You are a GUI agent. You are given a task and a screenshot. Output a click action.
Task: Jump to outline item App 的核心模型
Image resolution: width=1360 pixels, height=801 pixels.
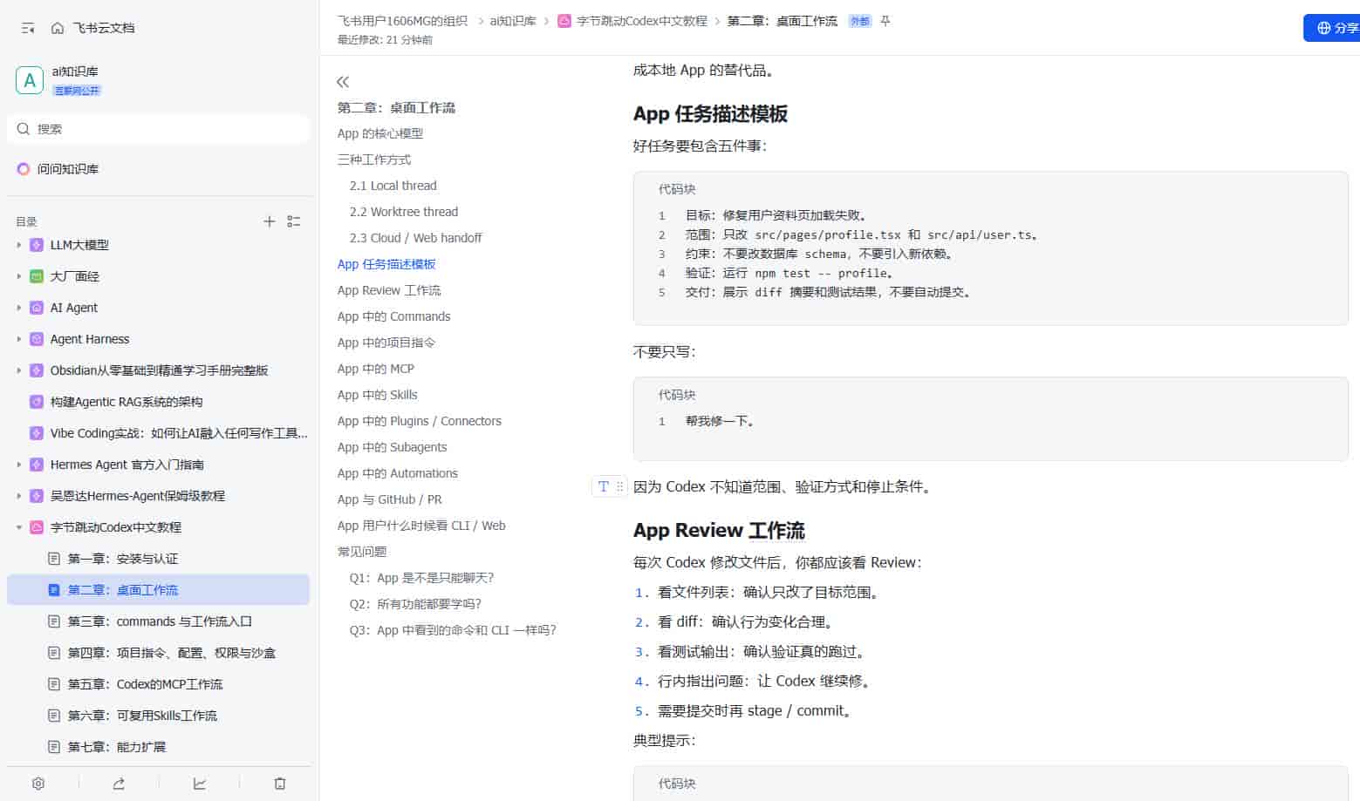[380, 133]
